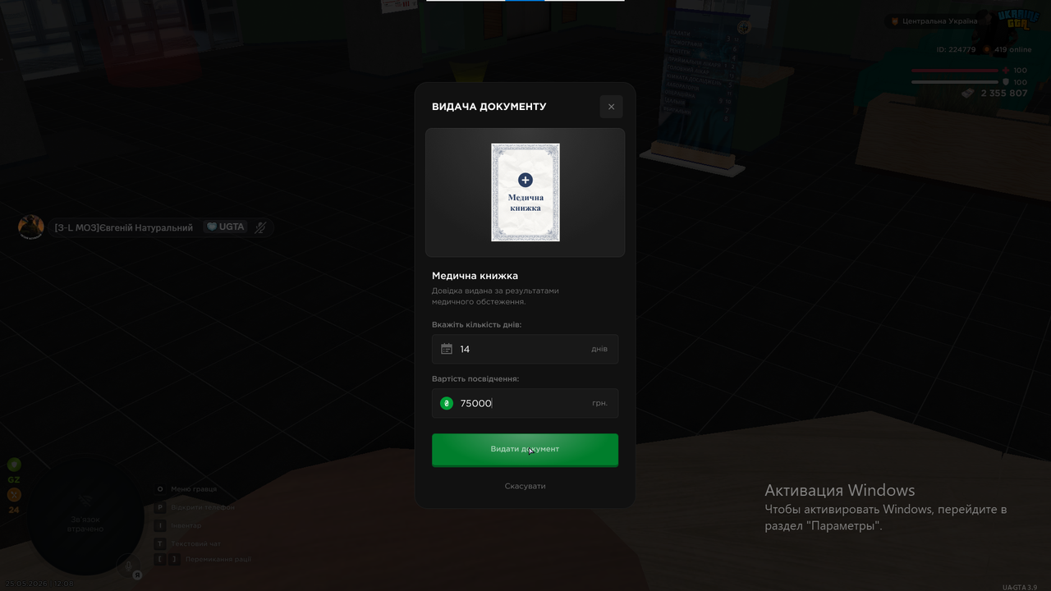The width and height of the screenshot is (1051, 591).
Task: Click the Центральна Україна server label
Action: 939,21
